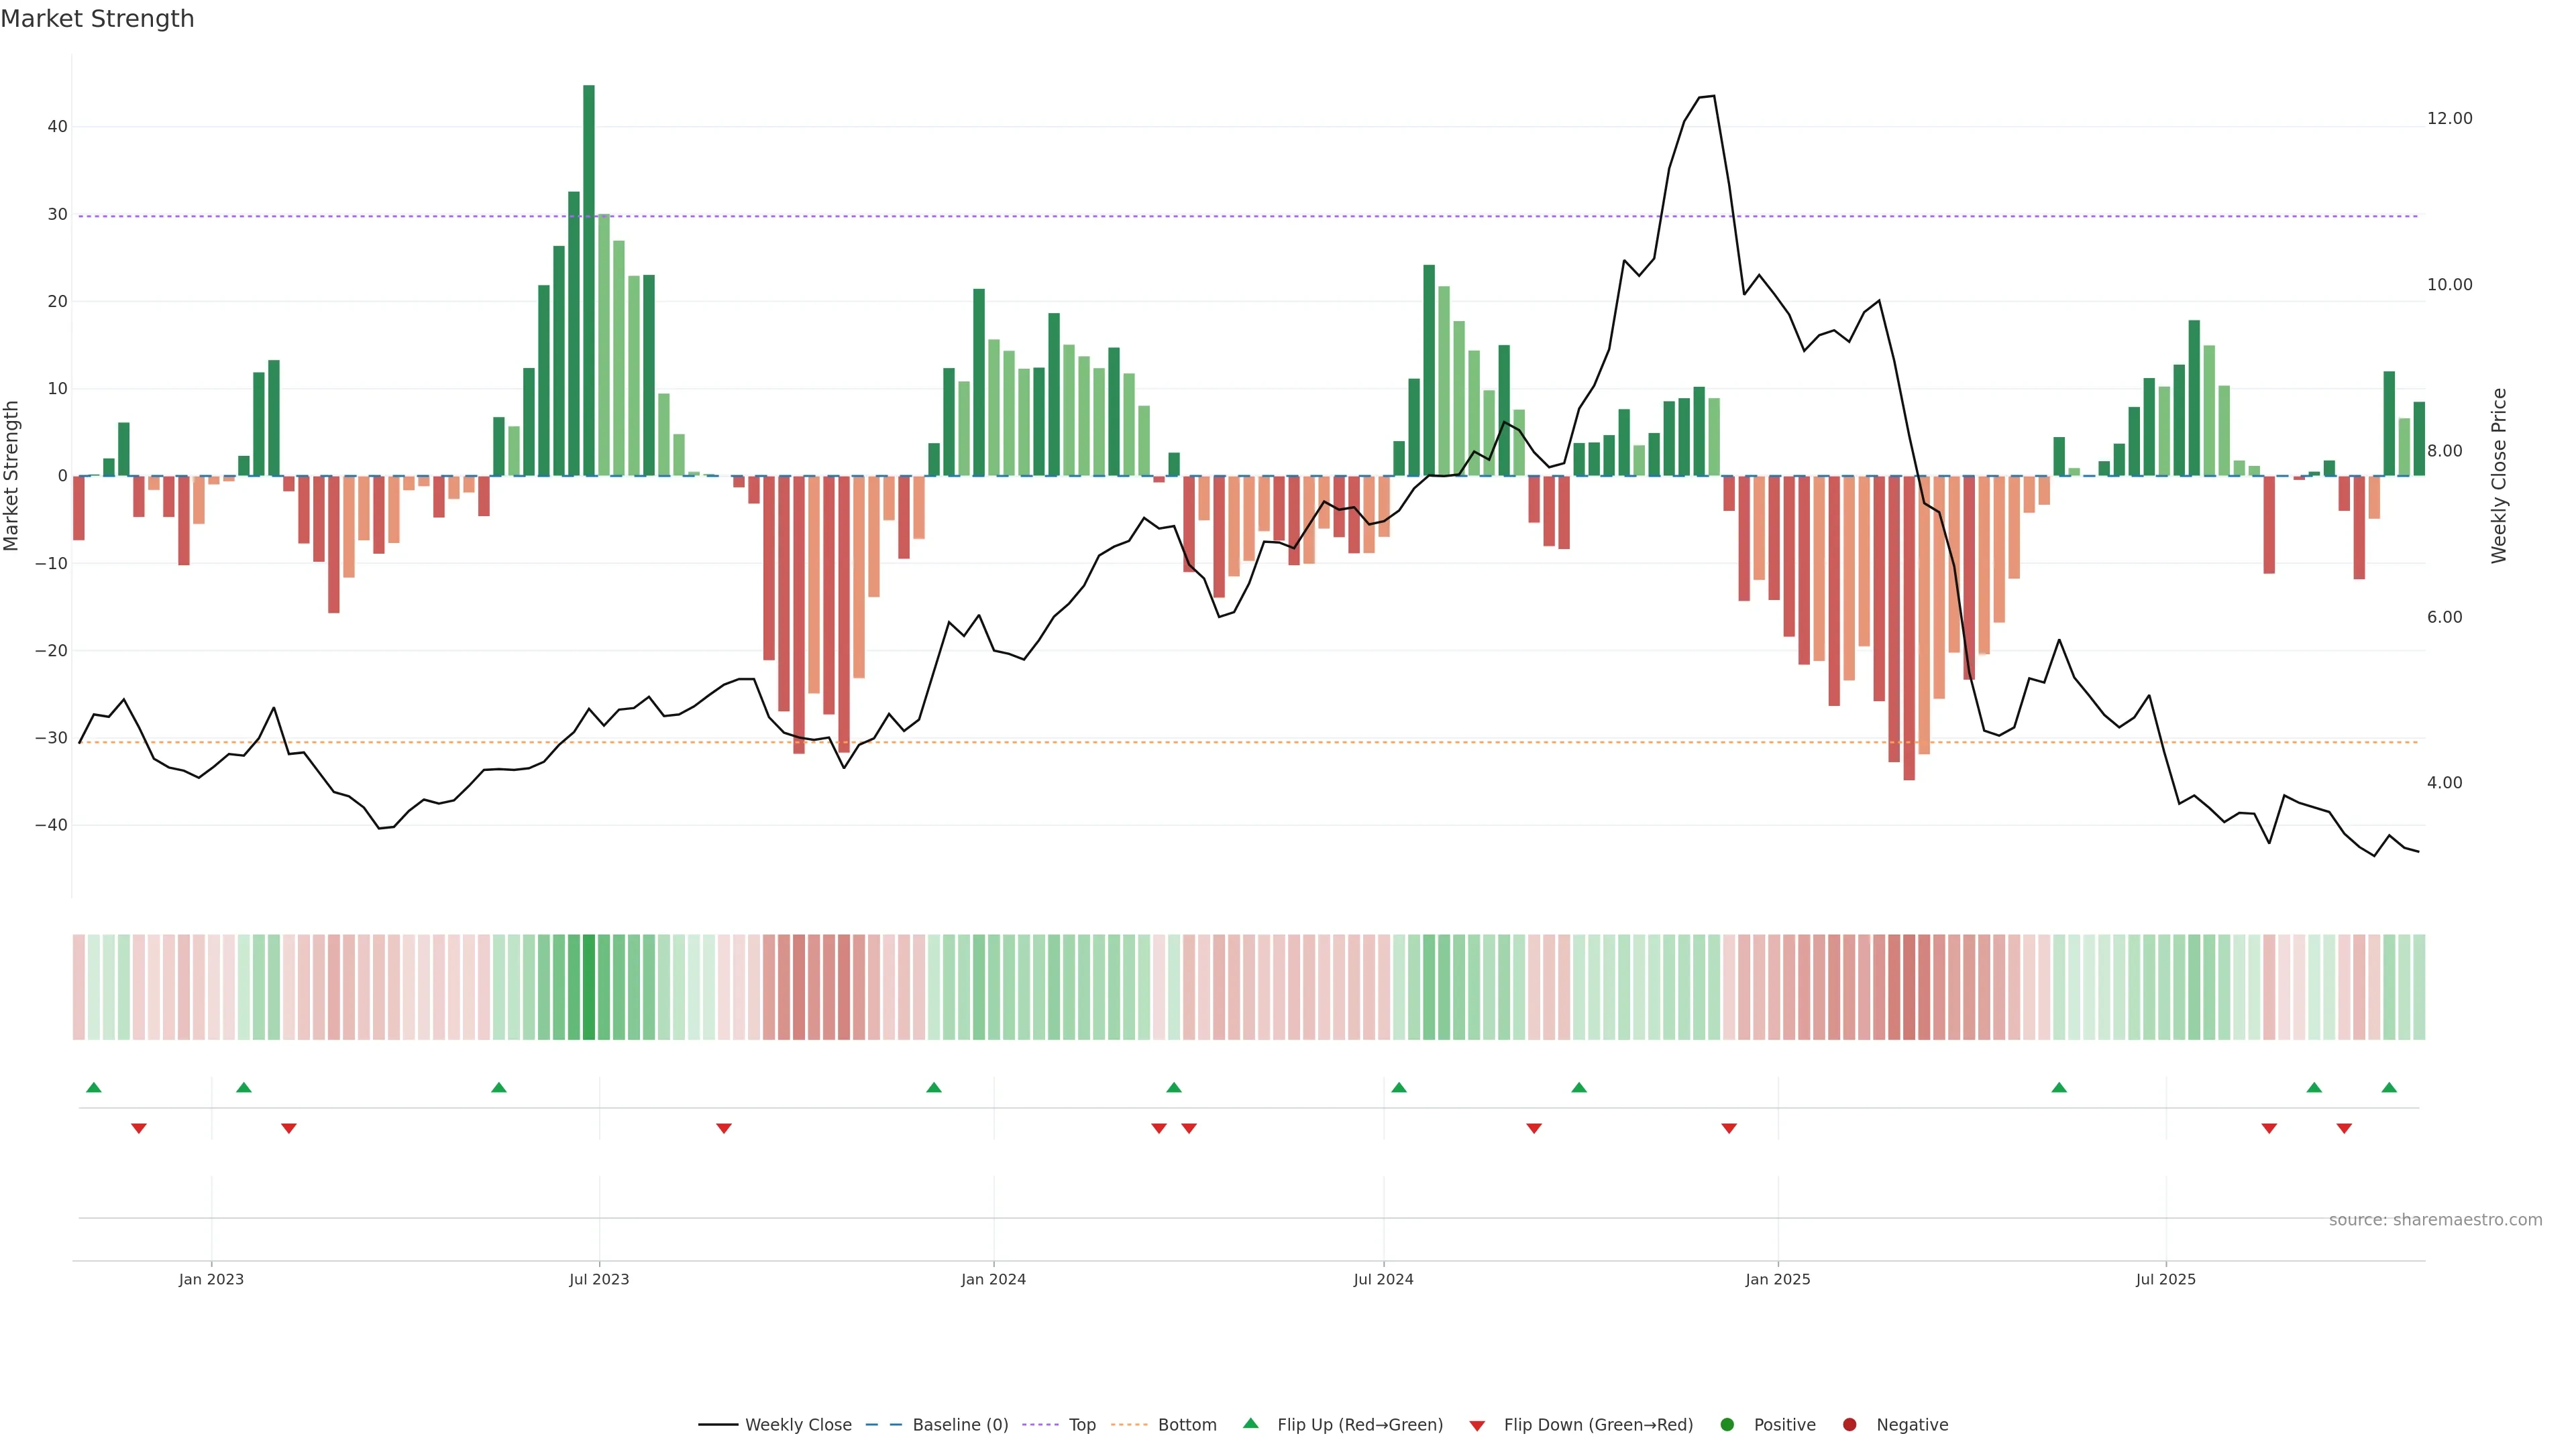
Task: Click the Market Strength chart title
Action: (97, 19)
